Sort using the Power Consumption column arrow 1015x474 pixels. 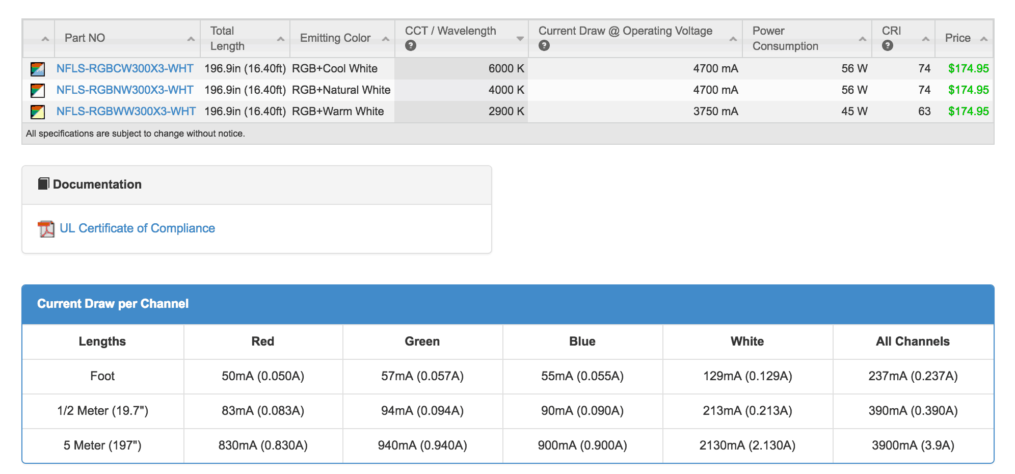862,38
